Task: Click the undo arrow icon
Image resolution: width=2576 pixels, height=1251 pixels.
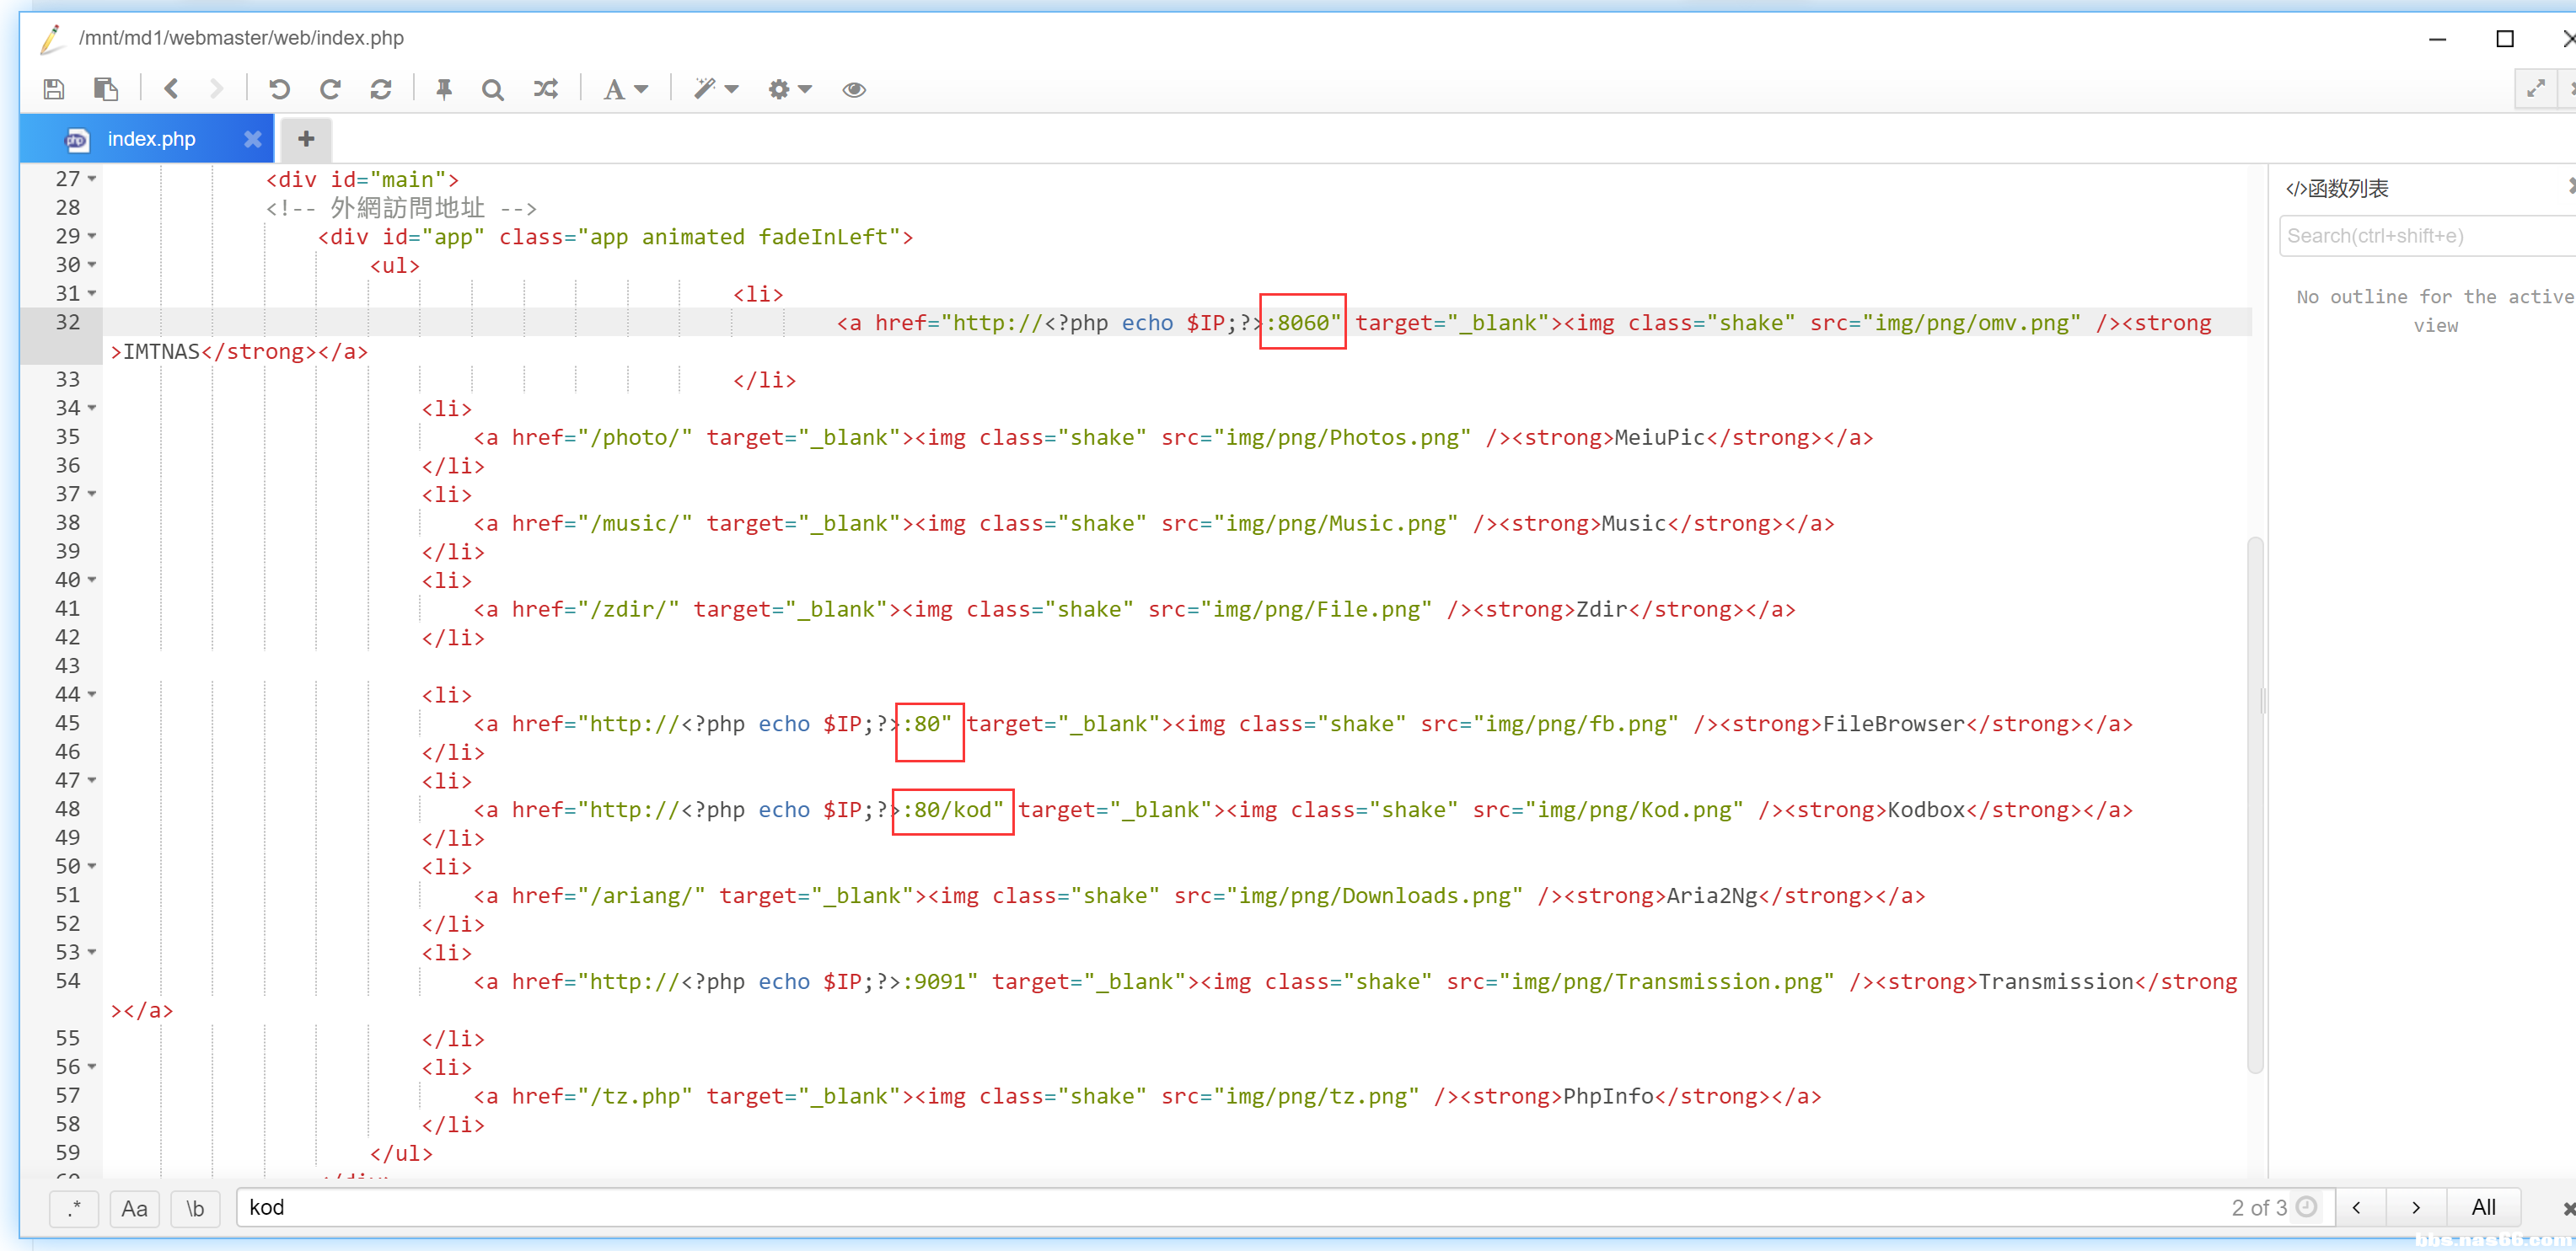Action: coord(279,89)
